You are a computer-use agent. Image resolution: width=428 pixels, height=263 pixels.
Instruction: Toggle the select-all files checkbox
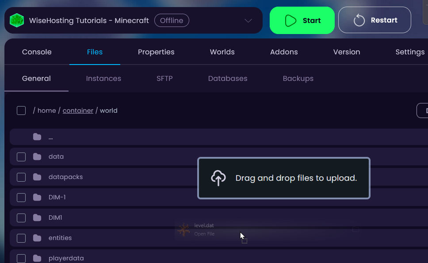pos(21,111)
